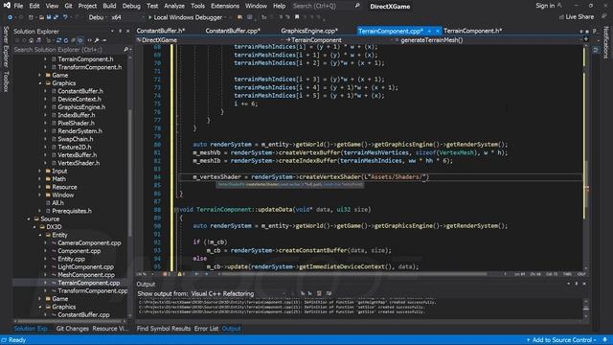Screen dimensions: 613x345
Task: Toggle auto-hide pin on Solution Explorer
Action: coord(120,32)
